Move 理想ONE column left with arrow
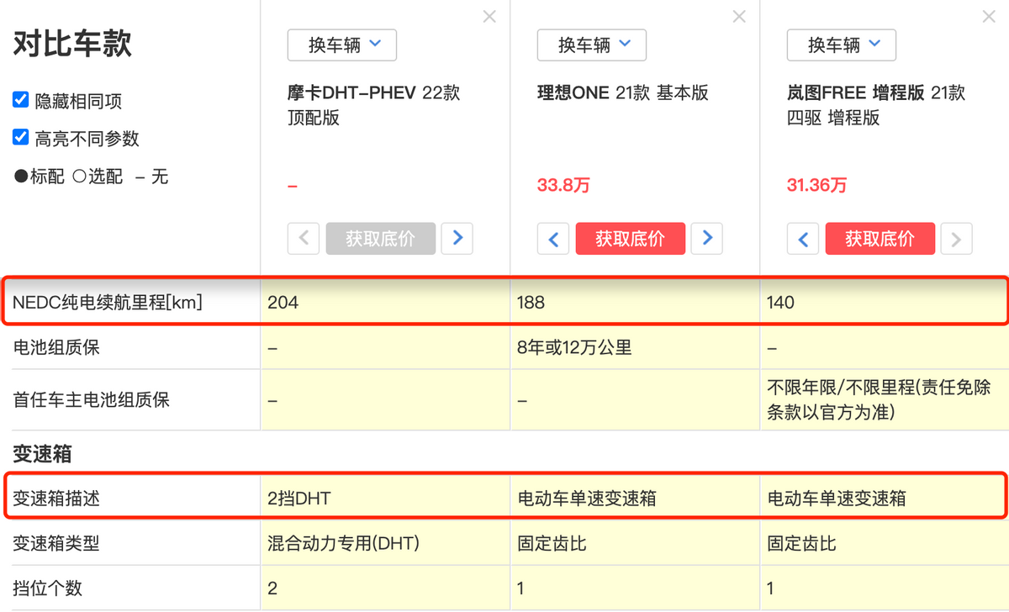 click(553, 239)
